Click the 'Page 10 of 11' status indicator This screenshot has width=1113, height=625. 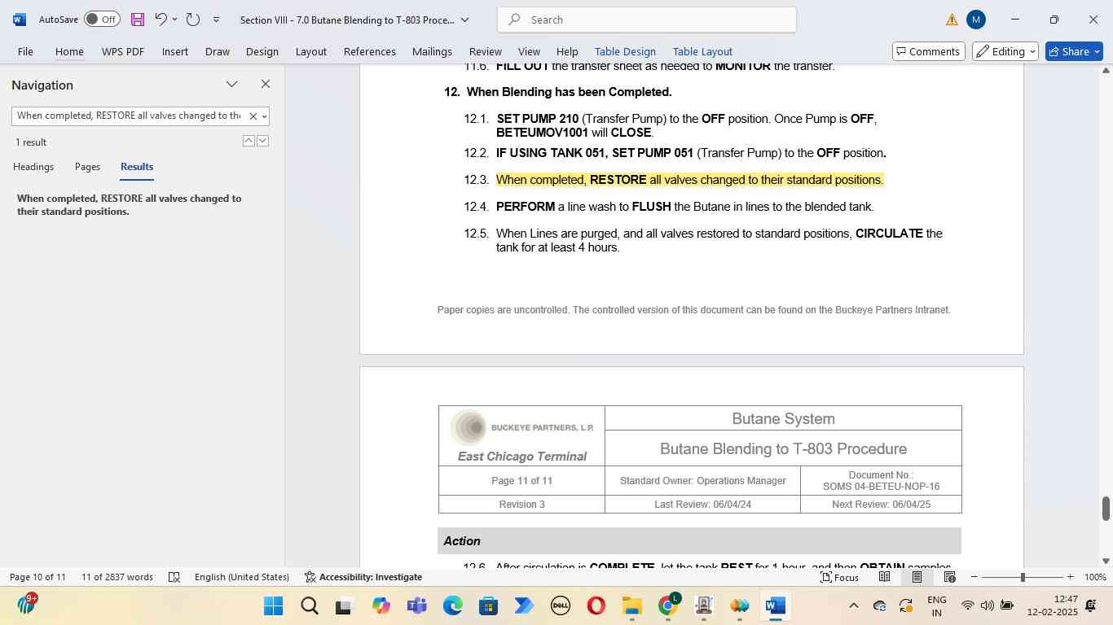click(37, 577)
